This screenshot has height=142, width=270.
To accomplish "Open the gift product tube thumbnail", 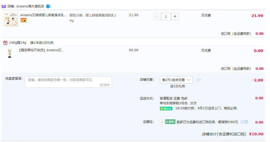I will (x=10, y=53).
